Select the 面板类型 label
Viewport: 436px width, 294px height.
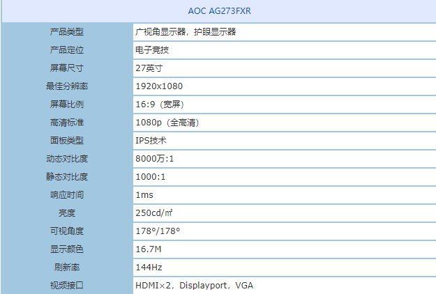[67, 141]
